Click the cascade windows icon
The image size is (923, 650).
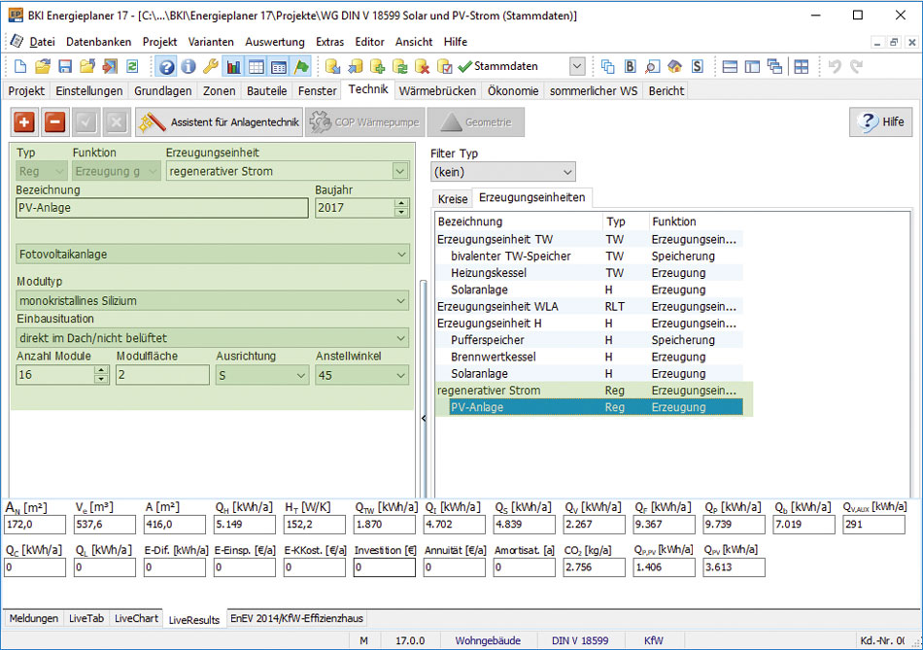[x=774, y=66]
